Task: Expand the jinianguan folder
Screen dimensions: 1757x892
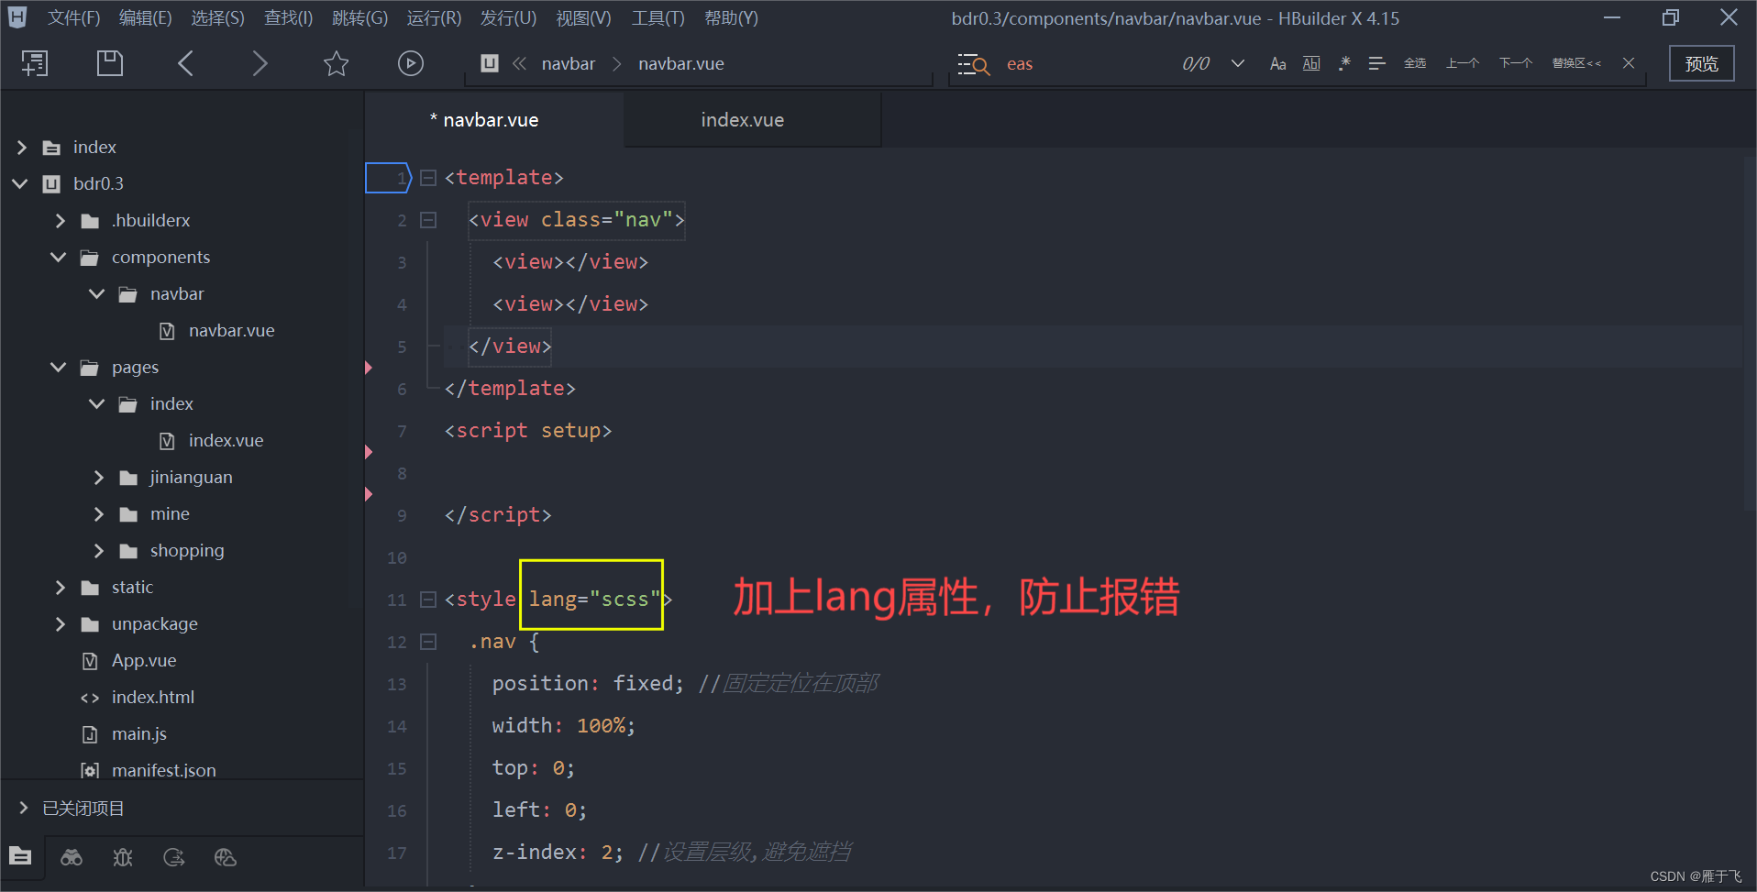Action: point(99,477)
